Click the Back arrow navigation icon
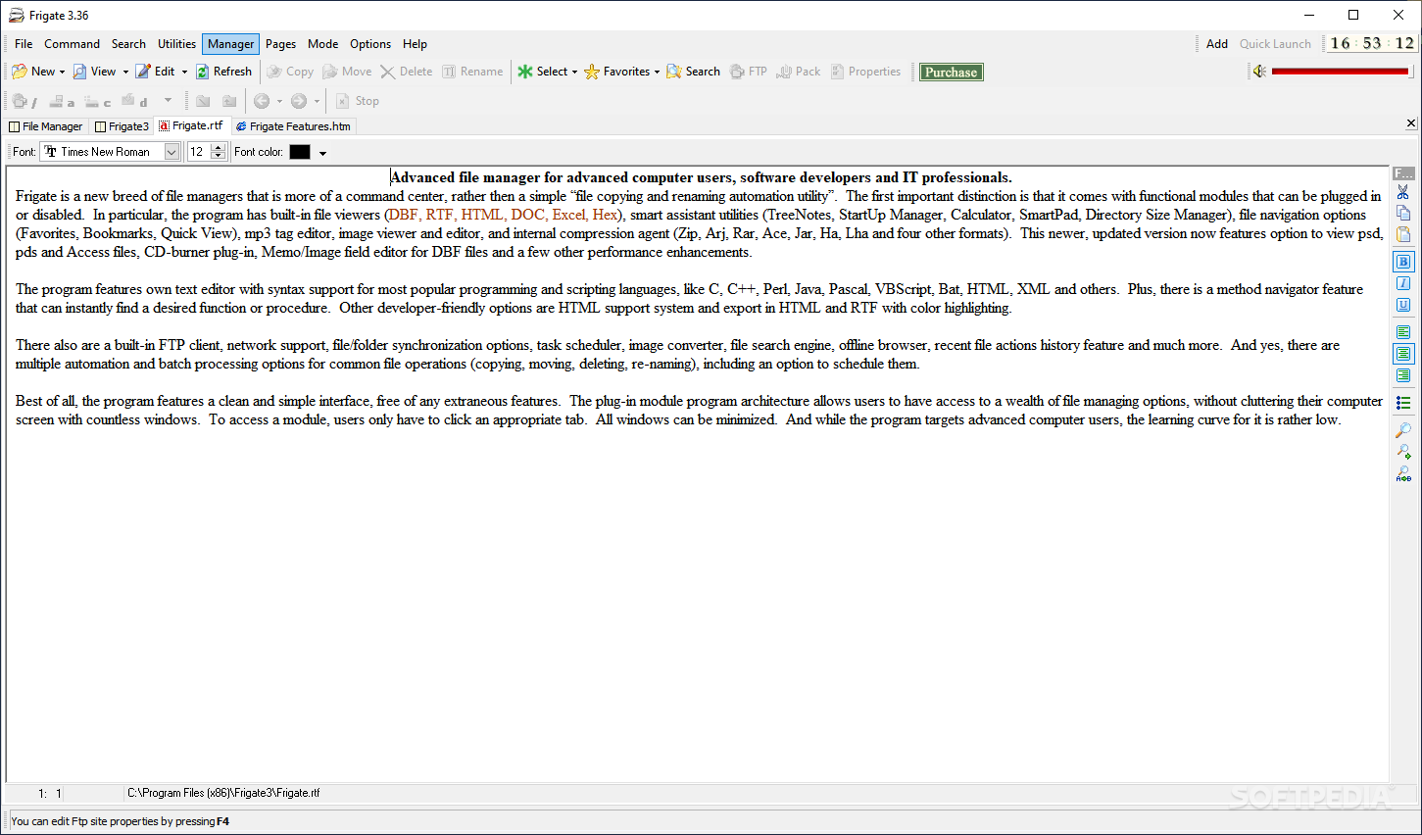This screenshot has width=1422, height=835. pos(262,101)
